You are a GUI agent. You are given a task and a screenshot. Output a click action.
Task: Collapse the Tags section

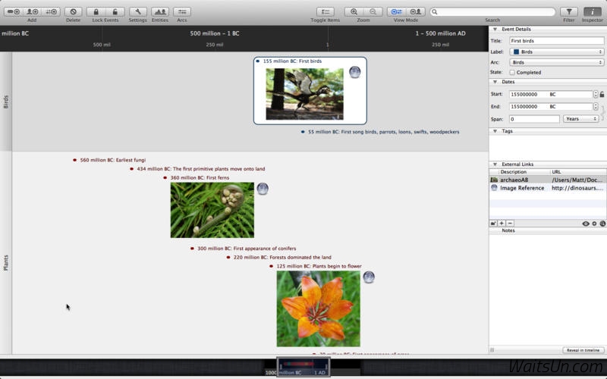[495, 131]
